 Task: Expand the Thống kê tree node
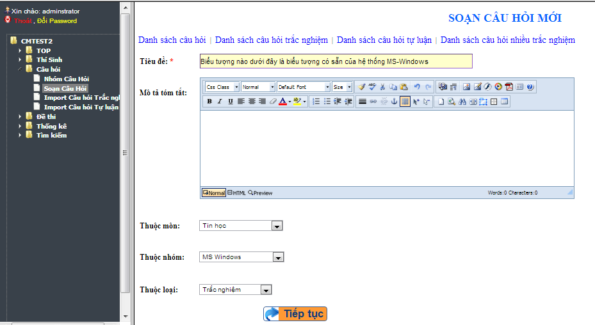(x=20, y=126)
